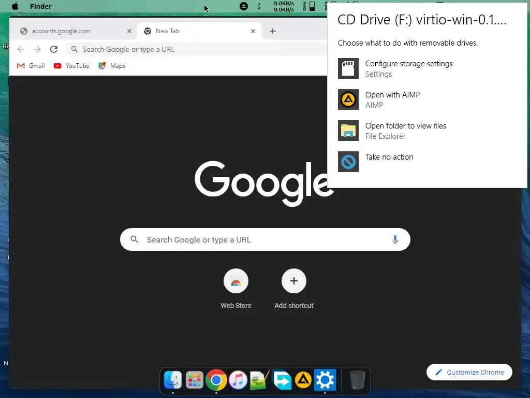
Task: Open the YouTube bookmark
Action: pos(71,66)
